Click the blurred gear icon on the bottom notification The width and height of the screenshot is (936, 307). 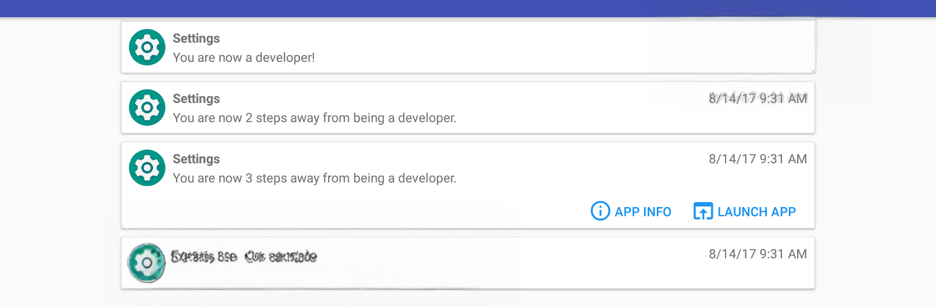pos(146,263)
